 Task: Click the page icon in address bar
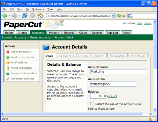[47, 16]
